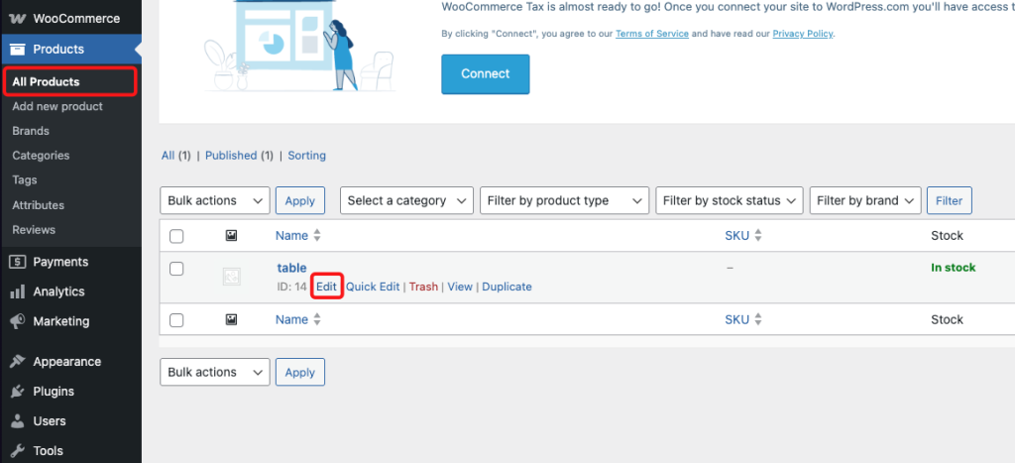
Task: Click the Filter button
Action: (x=950, y=200)
